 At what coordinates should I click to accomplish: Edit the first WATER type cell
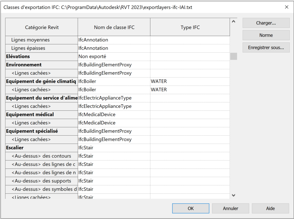(x=190, y=81)
